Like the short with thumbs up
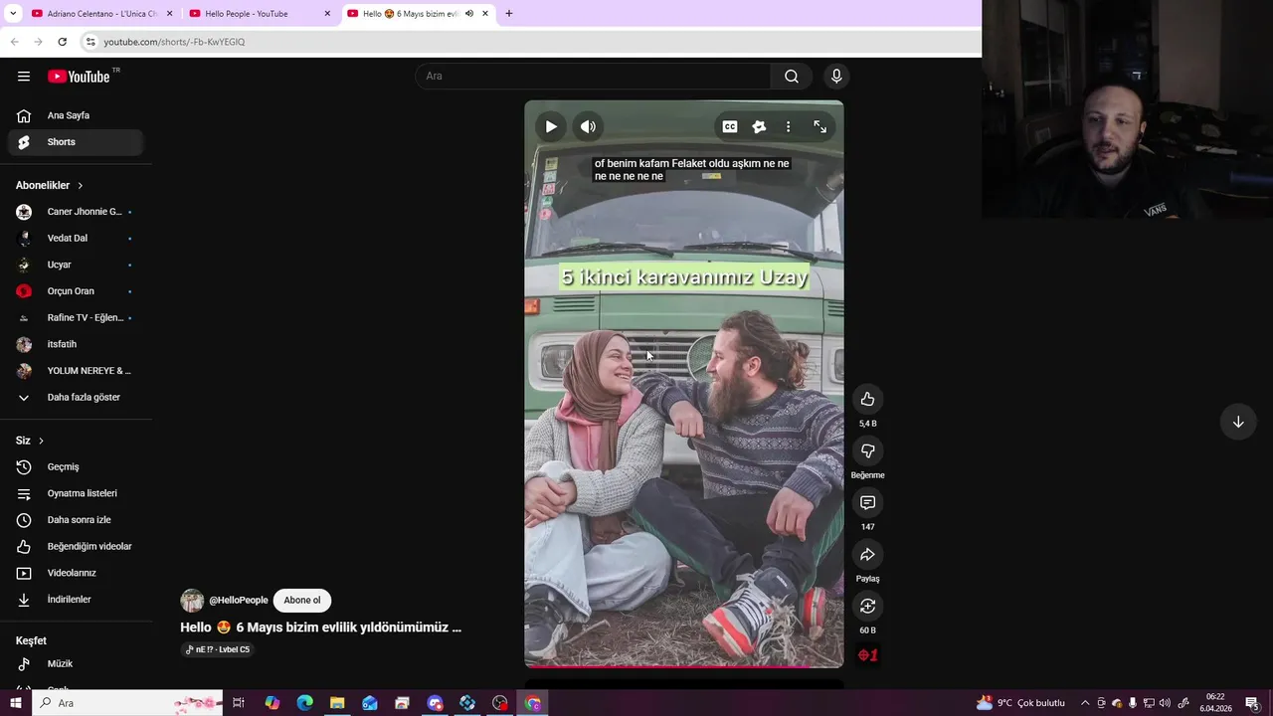Image resolution: width=1273 pixels, height=716 pixels. pyautogui.click(x=867, y=399)
